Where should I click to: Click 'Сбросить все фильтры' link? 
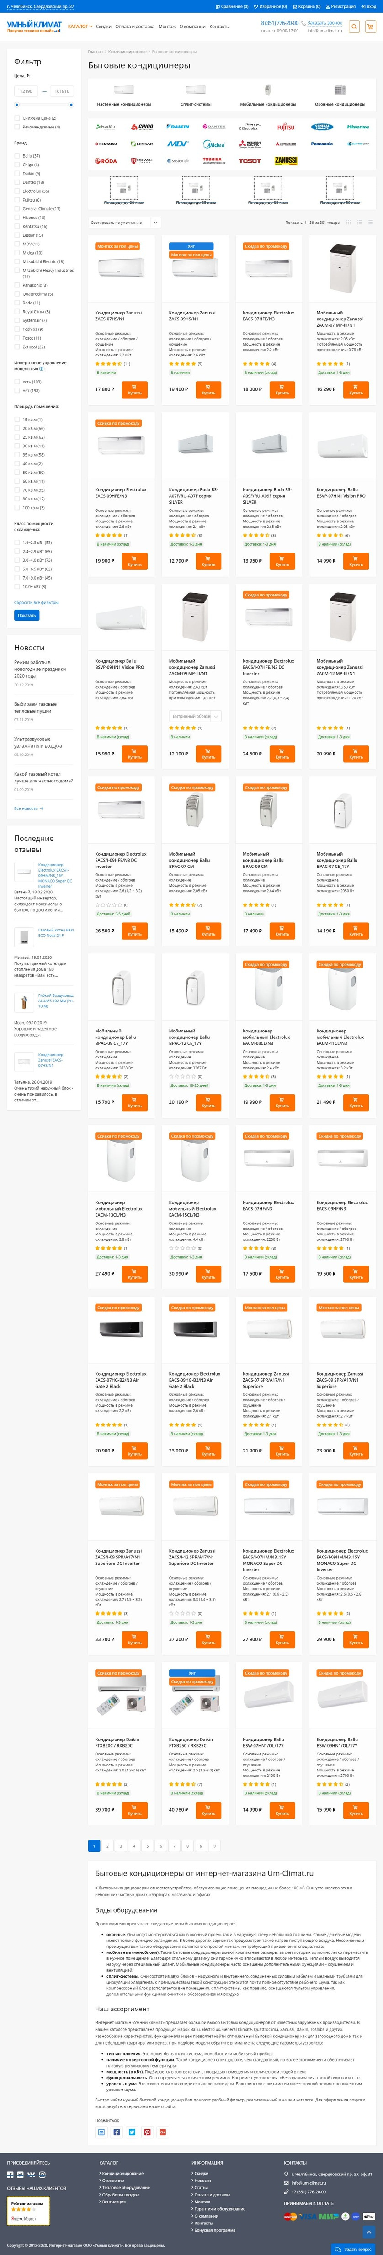pyautogui.click(x=36, y=602)
